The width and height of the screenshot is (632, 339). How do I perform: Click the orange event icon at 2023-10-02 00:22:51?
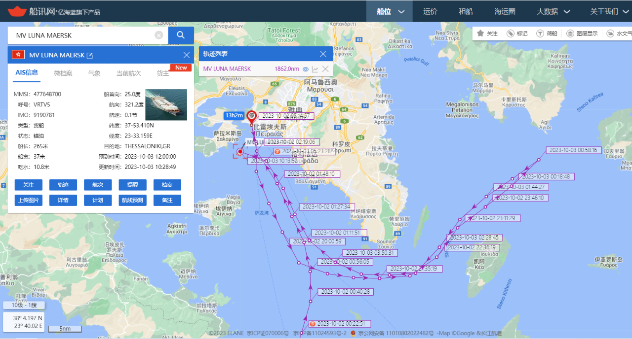pos(313,324)
